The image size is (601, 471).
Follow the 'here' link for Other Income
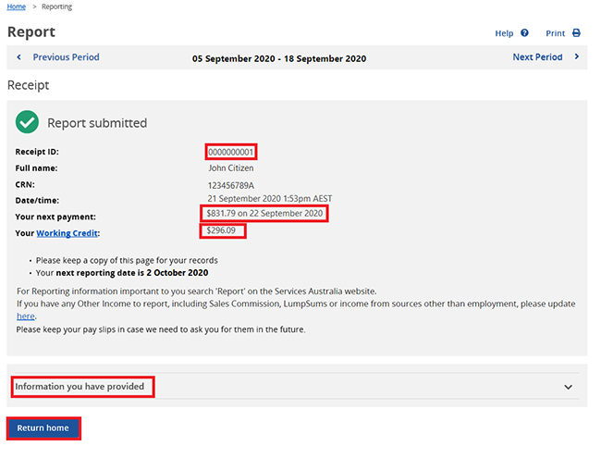[x=26, y=316]
